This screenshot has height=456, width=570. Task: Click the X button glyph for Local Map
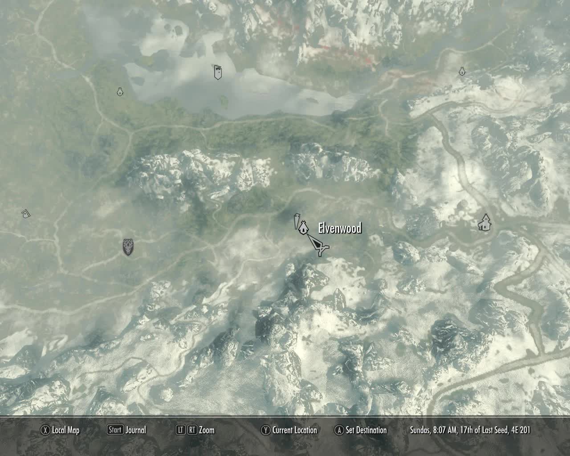tap(45, 430)
